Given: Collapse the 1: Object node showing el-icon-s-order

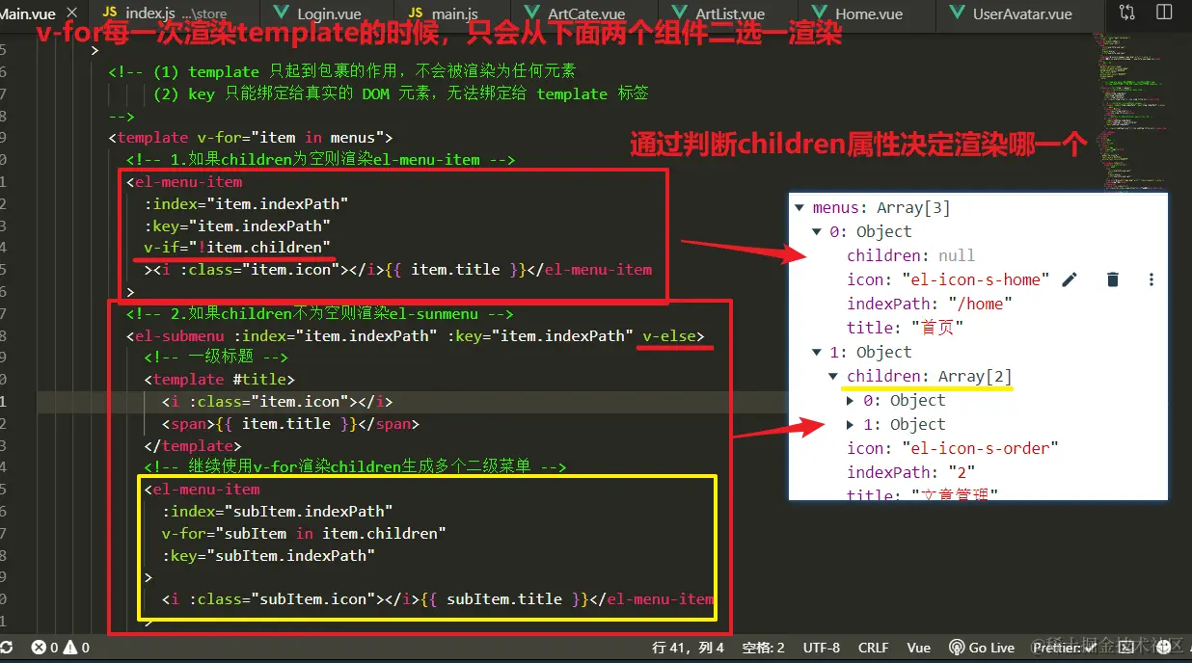Looking at the screenshot, I should tap(817, 352).
